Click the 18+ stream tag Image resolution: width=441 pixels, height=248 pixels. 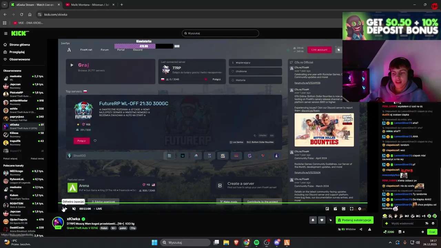tap(113, 228)
